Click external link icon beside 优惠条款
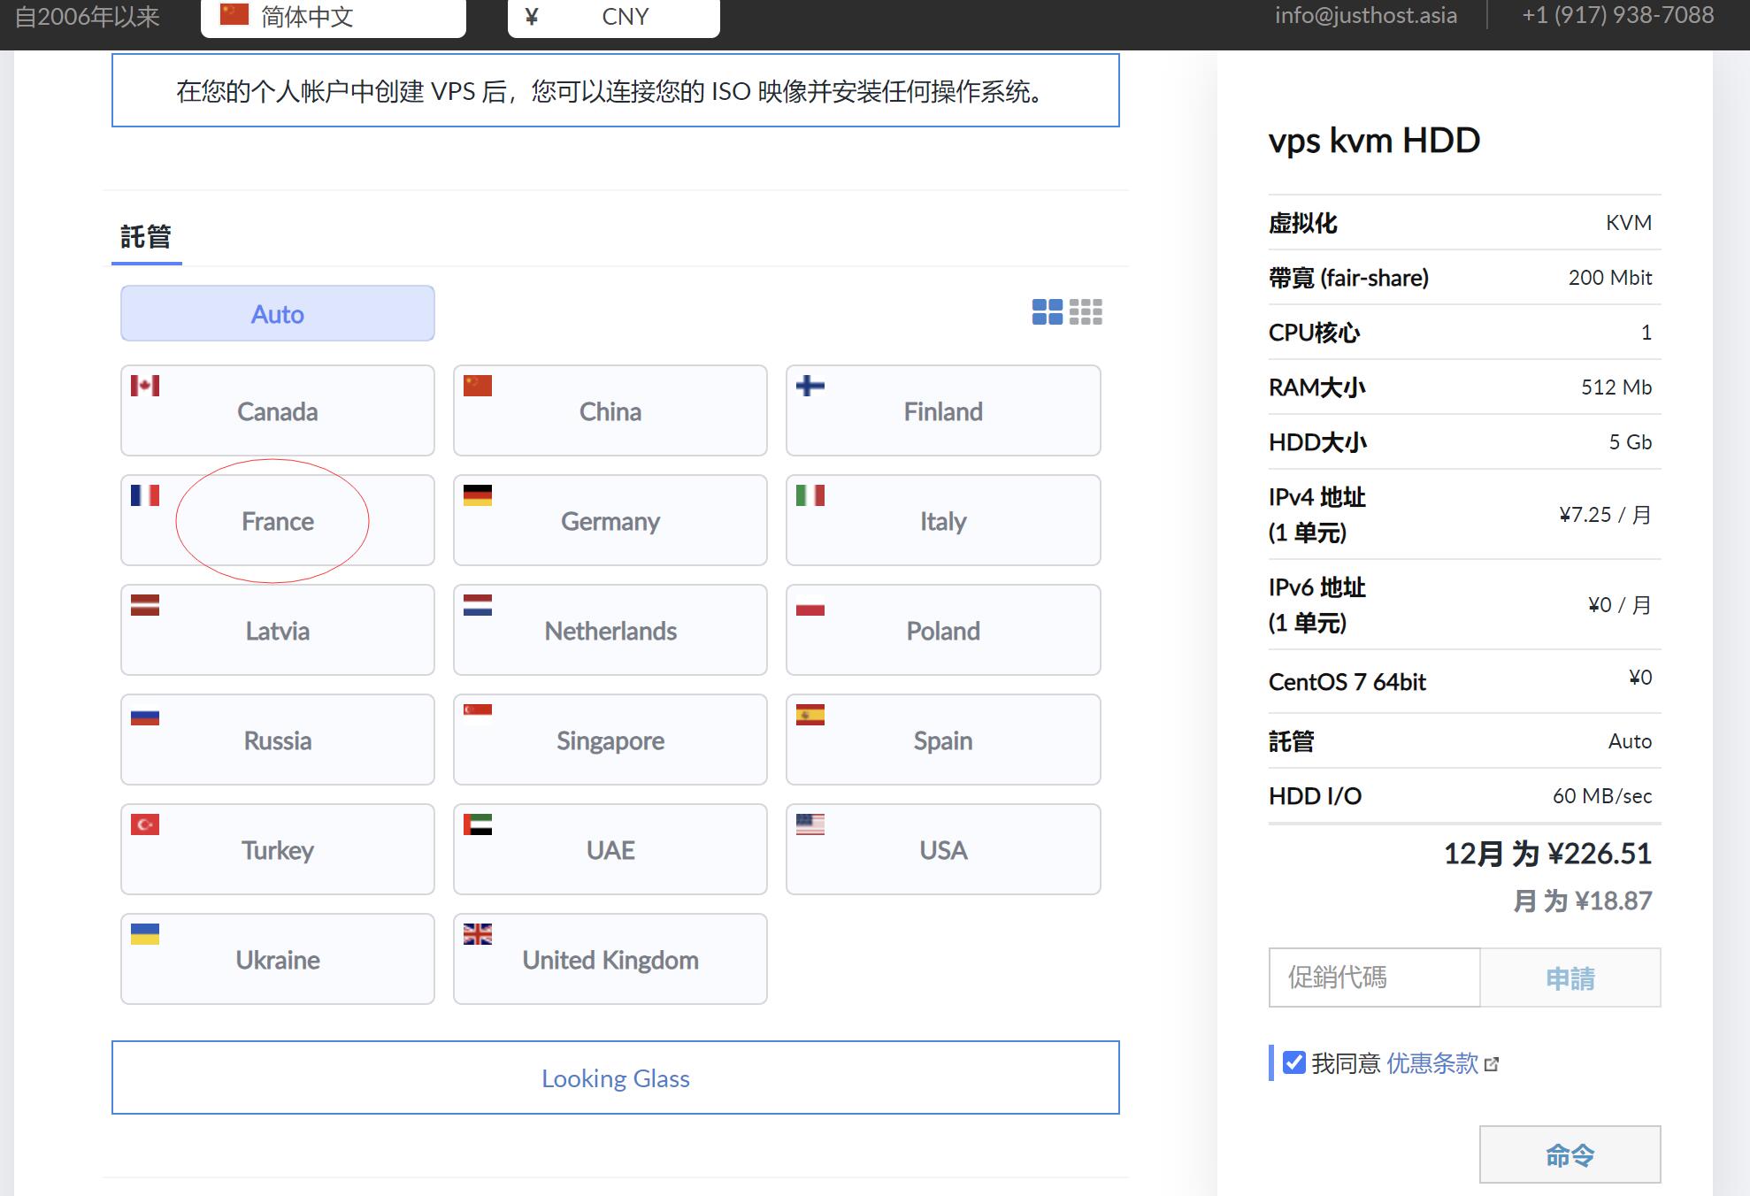The height and width of the screenshot is (1196, 1750). [x=1492, y=1064]
